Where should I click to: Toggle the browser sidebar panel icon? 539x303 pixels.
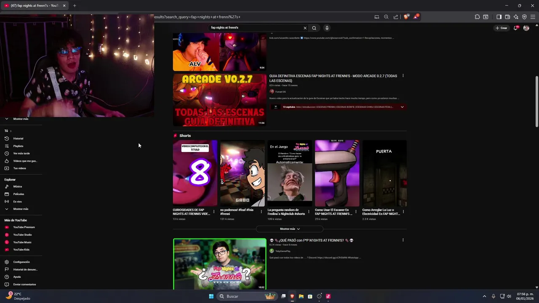[499, 17]
